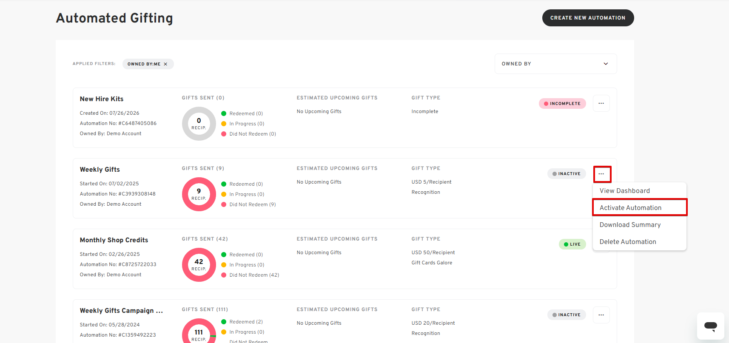
Task: Open the New Hire Kits automation title
Action: point(102,99)
